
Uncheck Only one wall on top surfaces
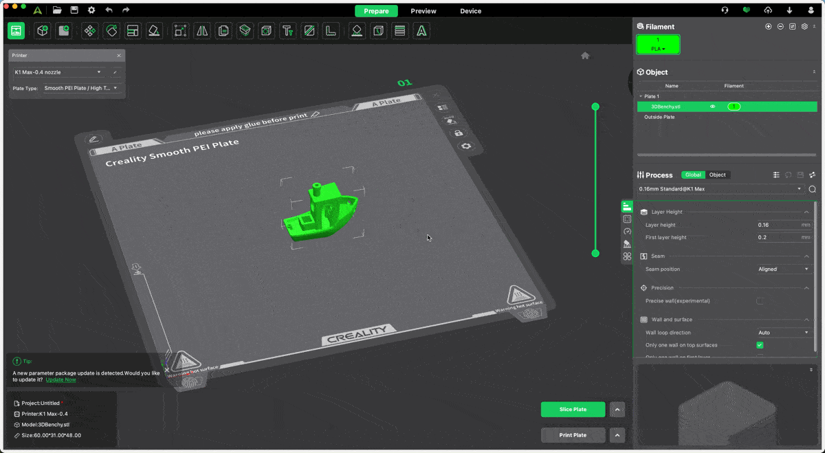[x=760, y=345]
